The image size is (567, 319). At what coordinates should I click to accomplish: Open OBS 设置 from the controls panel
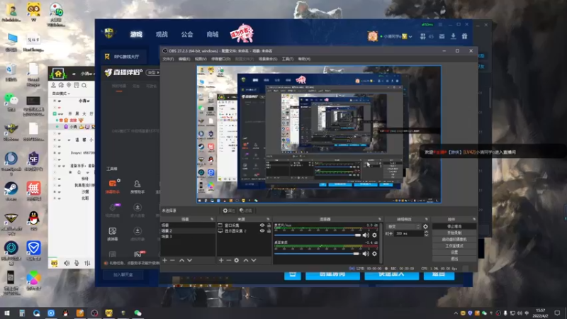454,252
